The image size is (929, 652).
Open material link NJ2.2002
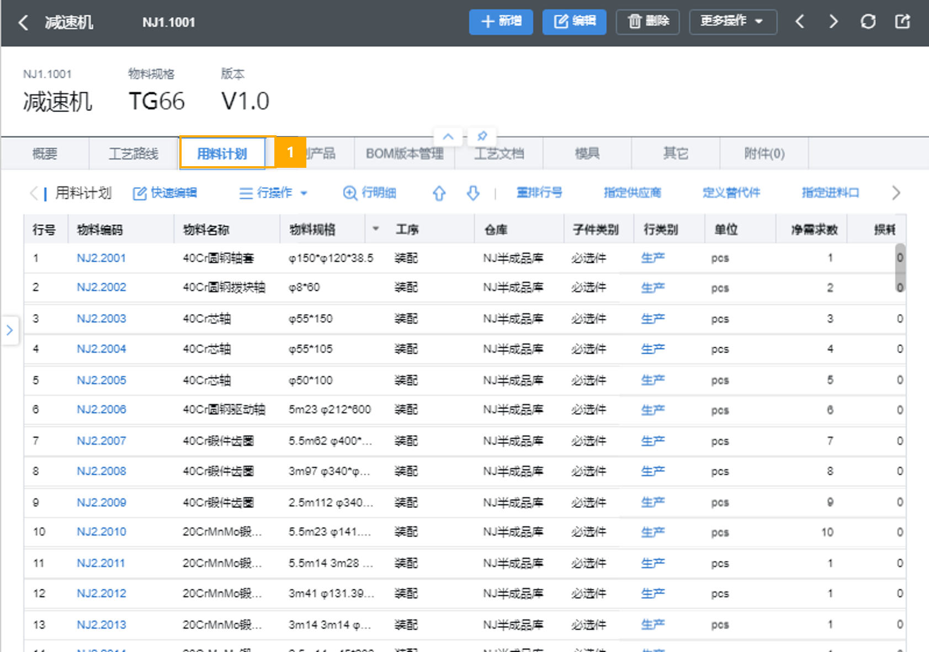tap(102, 287)
